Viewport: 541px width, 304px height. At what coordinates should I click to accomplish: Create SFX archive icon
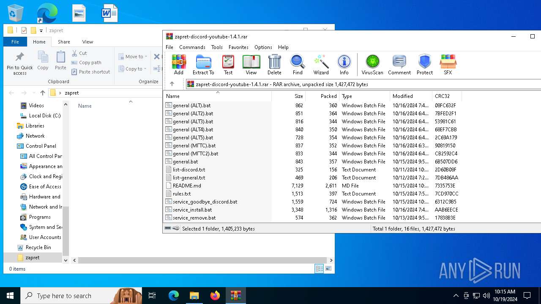tap(448, 65)
